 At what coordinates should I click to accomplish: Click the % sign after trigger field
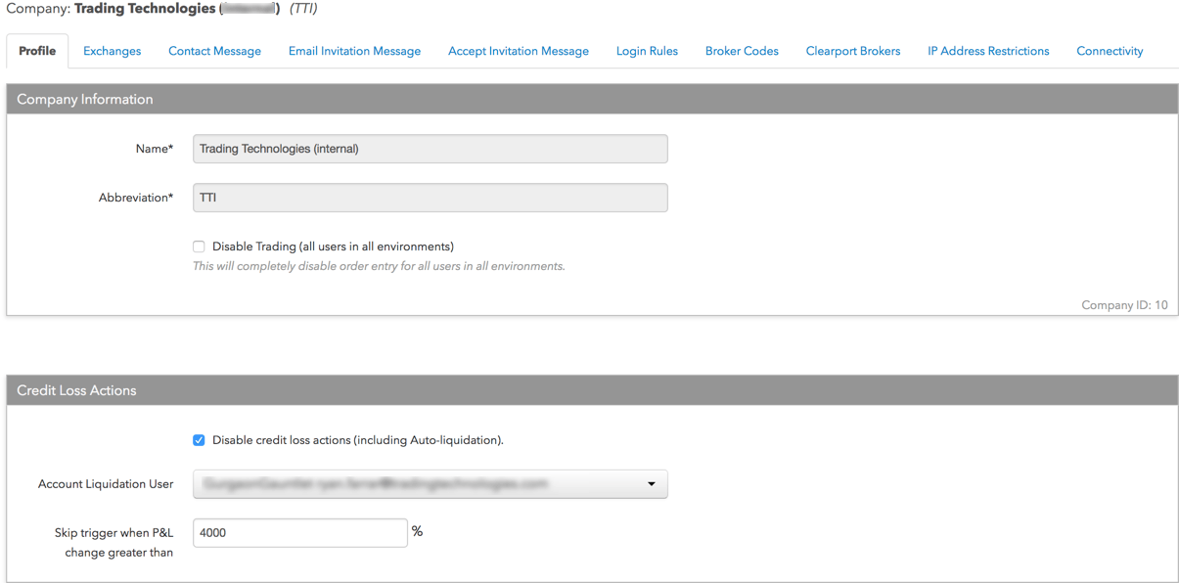point(418,531)
